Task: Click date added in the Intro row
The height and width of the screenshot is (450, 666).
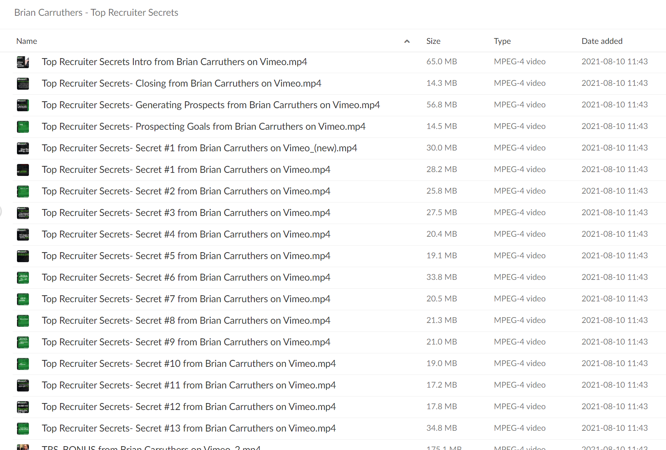Action: click(x=614, y=62)
